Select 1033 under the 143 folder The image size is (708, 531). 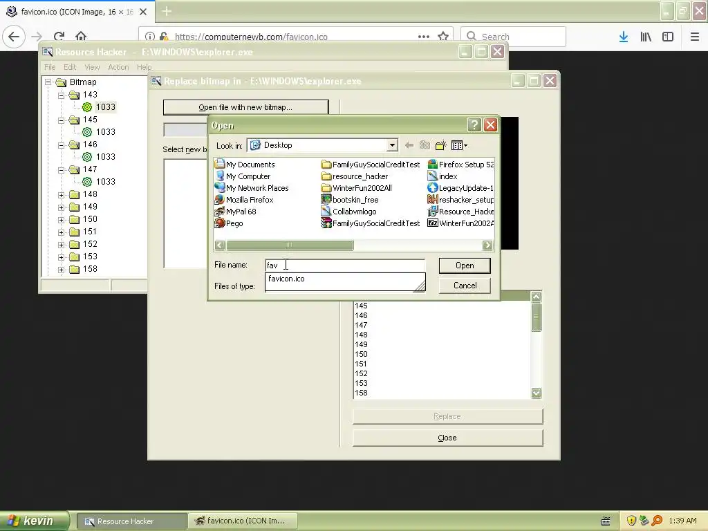coord(105,107)
